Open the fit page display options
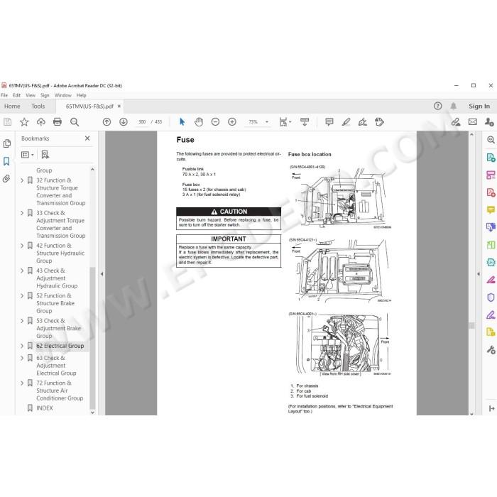The width and height of the screenshot is (497, 497). [x=285, y=122]
